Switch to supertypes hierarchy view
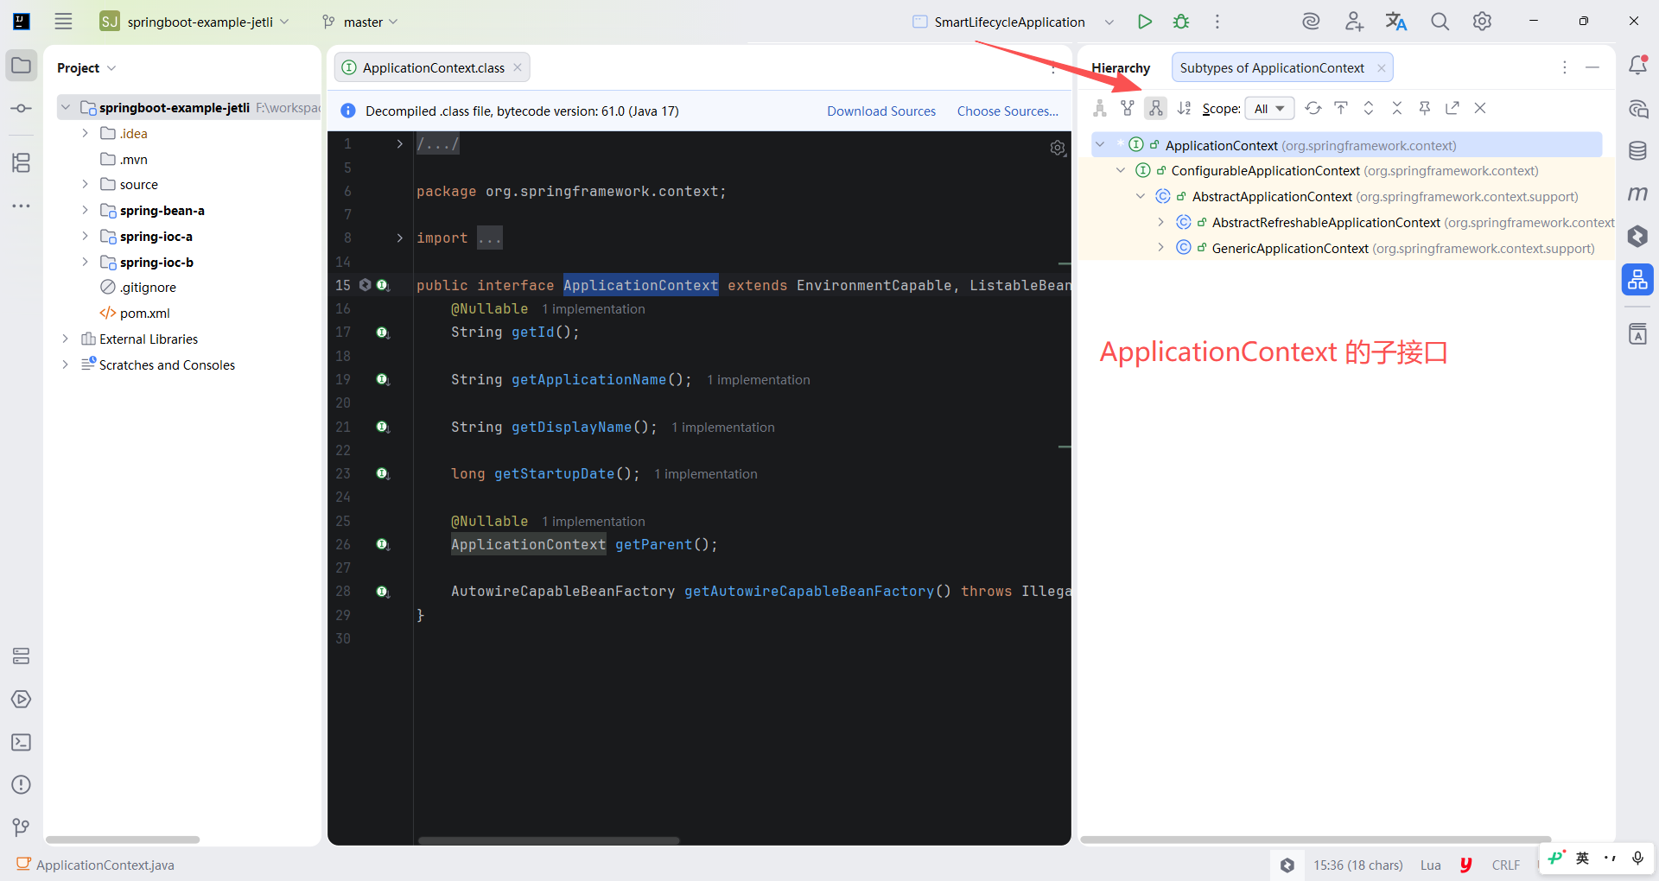This screenshot has height=881, width=1659. point(1128,108)
